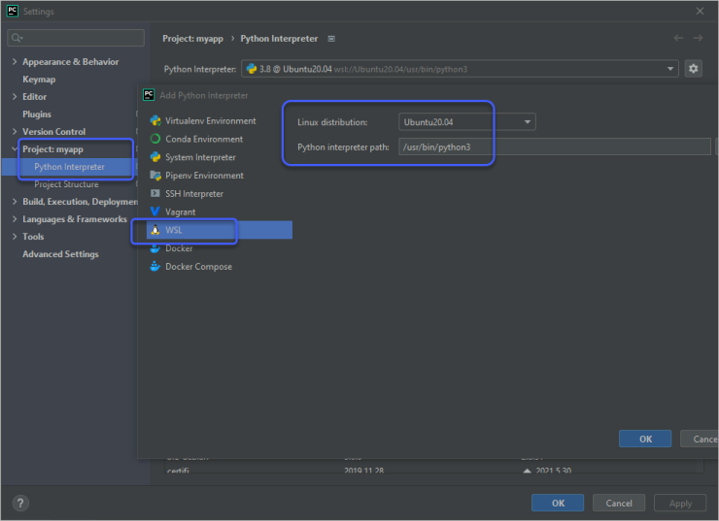Expand the Tools settings section

coord(15,236)
